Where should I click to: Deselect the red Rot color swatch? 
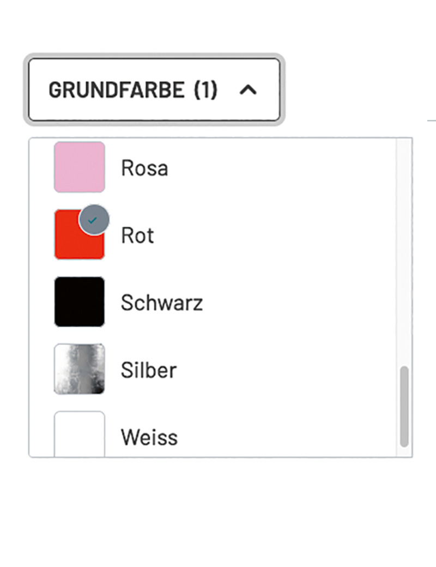point(75,239)
